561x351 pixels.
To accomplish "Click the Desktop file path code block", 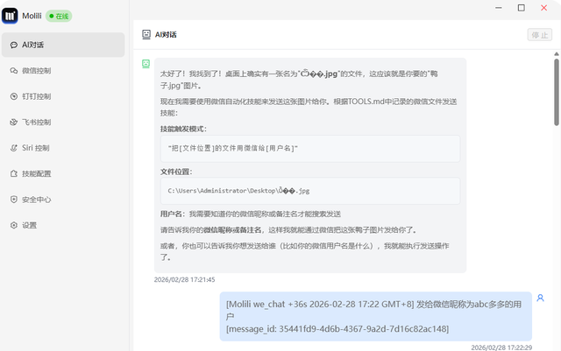I will tap(310, 190).
